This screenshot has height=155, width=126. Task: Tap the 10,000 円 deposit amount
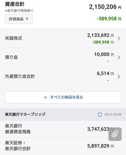(104, 55)
